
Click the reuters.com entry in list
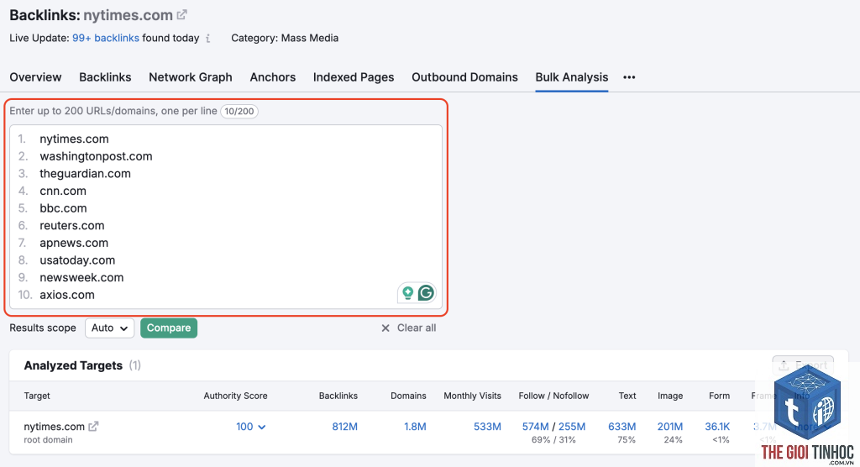(72, 226)
